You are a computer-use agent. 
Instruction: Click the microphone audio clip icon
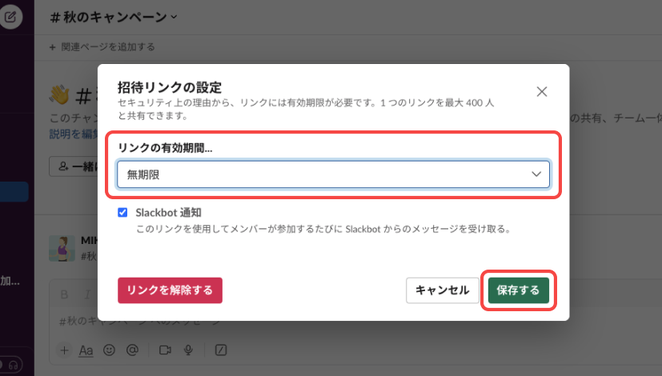point(189,350)
